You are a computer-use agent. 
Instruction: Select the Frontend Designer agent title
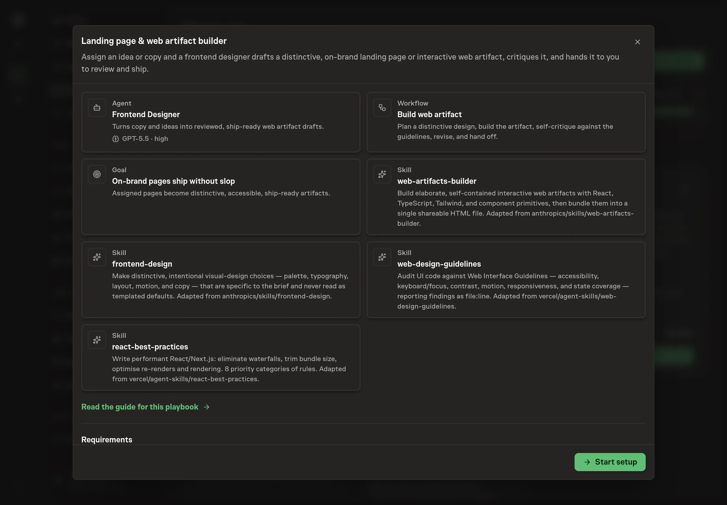(146, 115)
